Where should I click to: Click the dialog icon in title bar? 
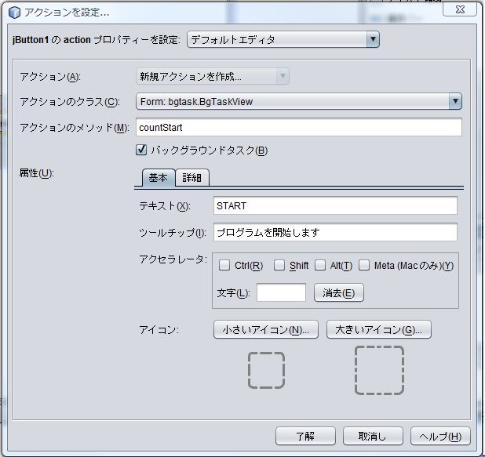(x=13, y=13)
